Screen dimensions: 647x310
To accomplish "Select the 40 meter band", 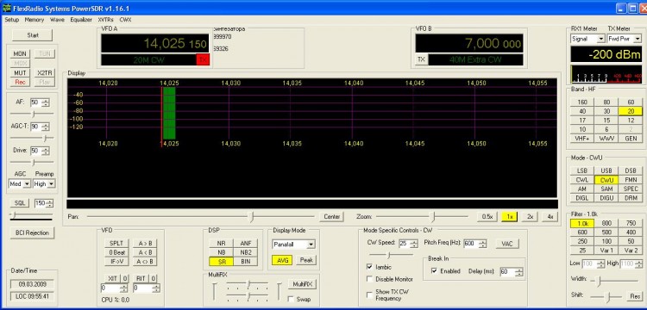I will pos(582,111).
